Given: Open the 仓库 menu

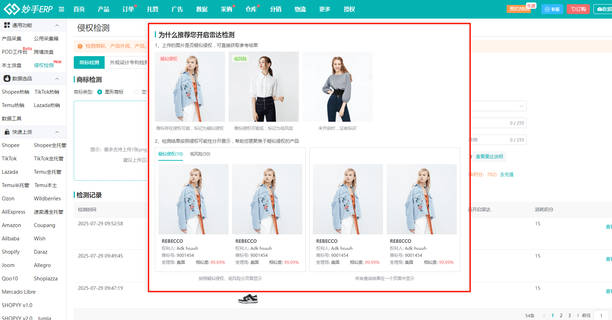Looking at the screenshot, I should pyautogui.click(x=251, y=9).
